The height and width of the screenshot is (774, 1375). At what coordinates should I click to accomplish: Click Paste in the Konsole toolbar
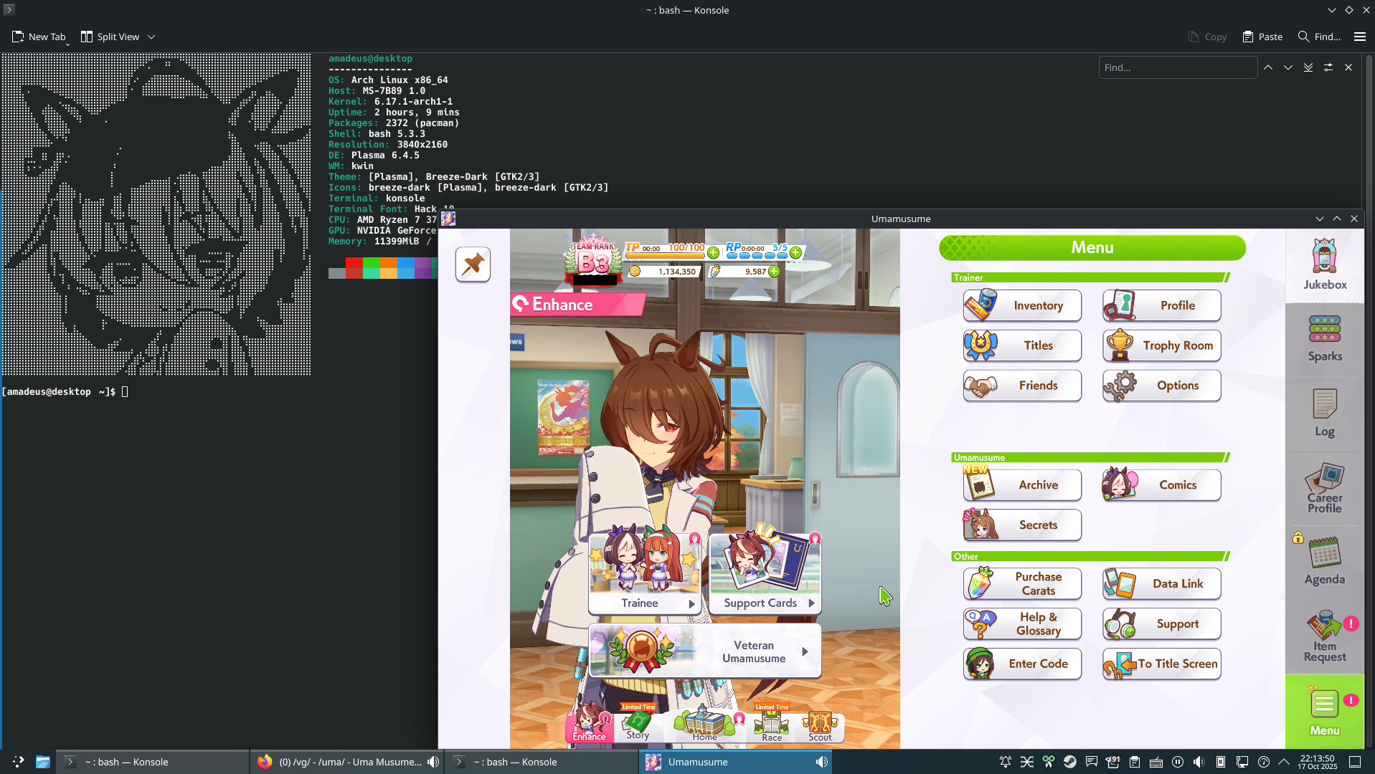coord(1262,37)
